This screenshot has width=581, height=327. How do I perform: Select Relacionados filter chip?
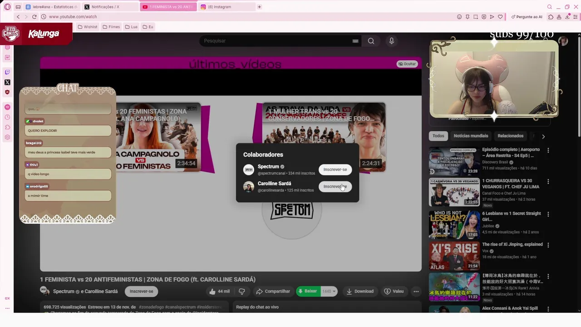pos(511,136)
